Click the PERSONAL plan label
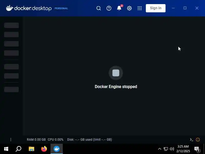This screenshot has width=205, height=154. (61, 8)
